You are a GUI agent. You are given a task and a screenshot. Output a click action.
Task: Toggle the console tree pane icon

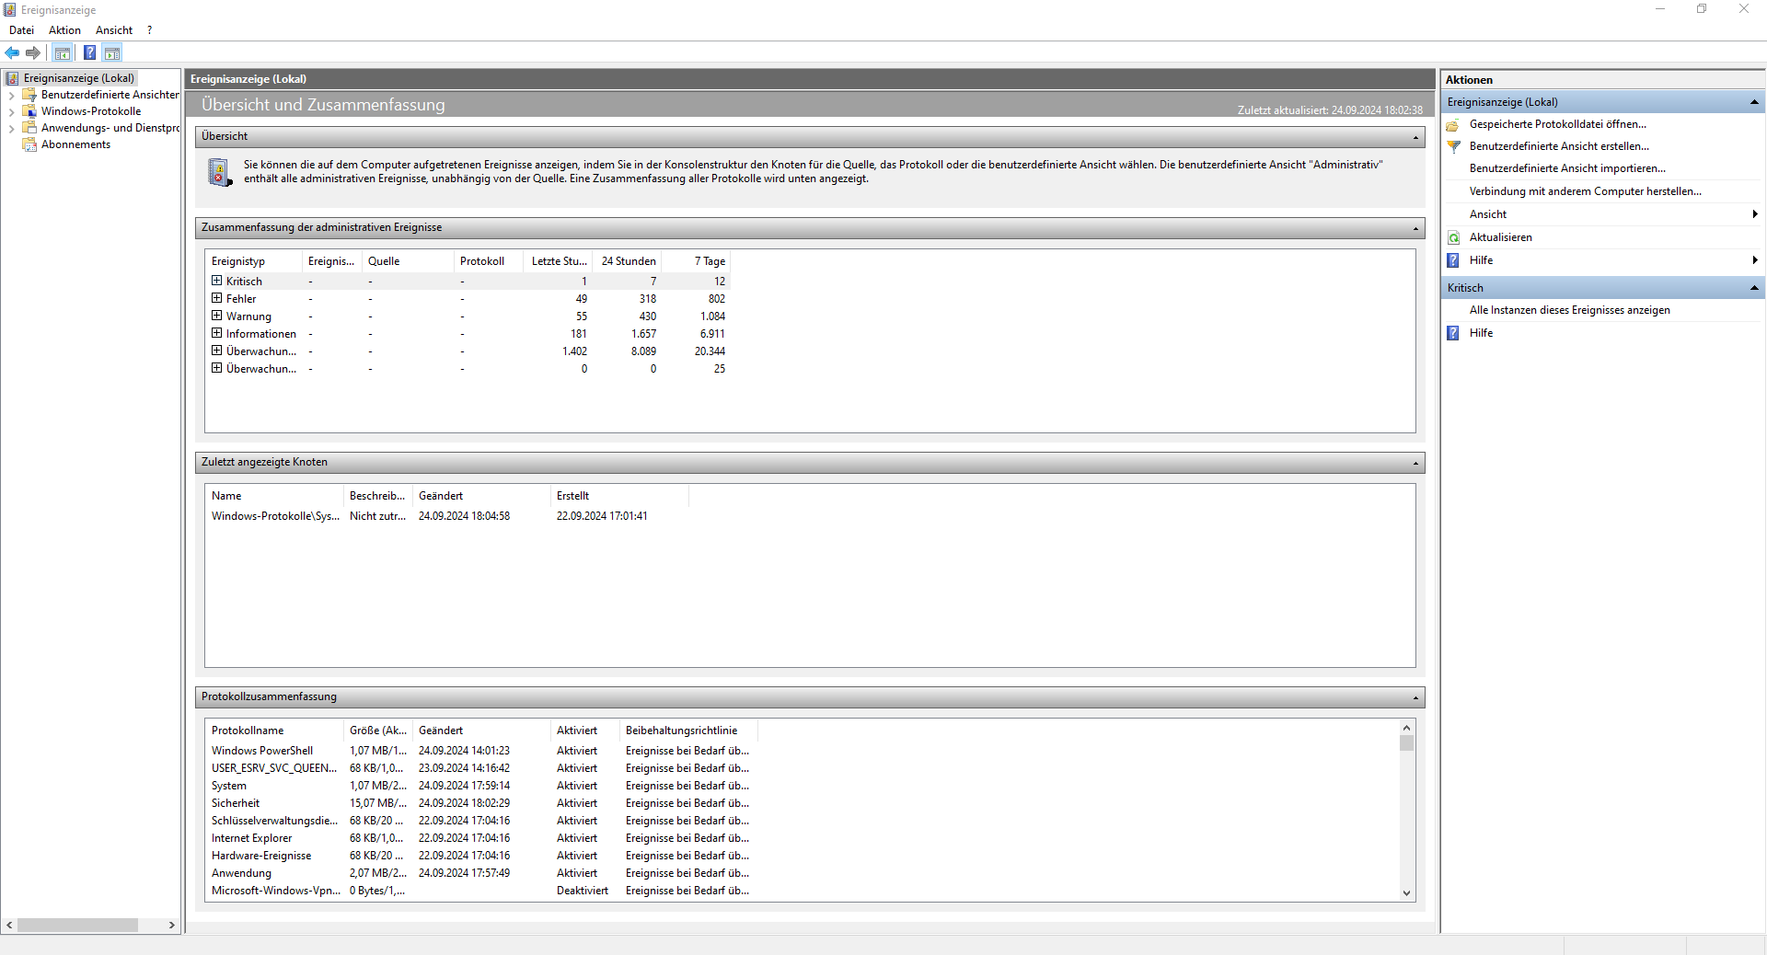click(x=62, y=52)
